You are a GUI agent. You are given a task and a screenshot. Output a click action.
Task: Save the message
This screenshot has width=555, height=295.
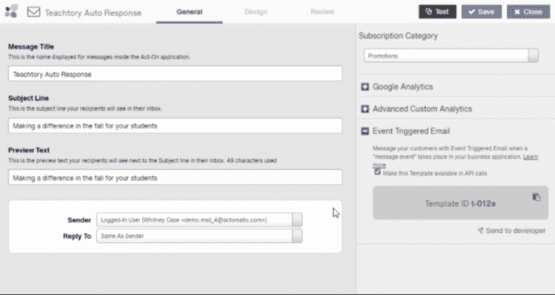[481, 12]
